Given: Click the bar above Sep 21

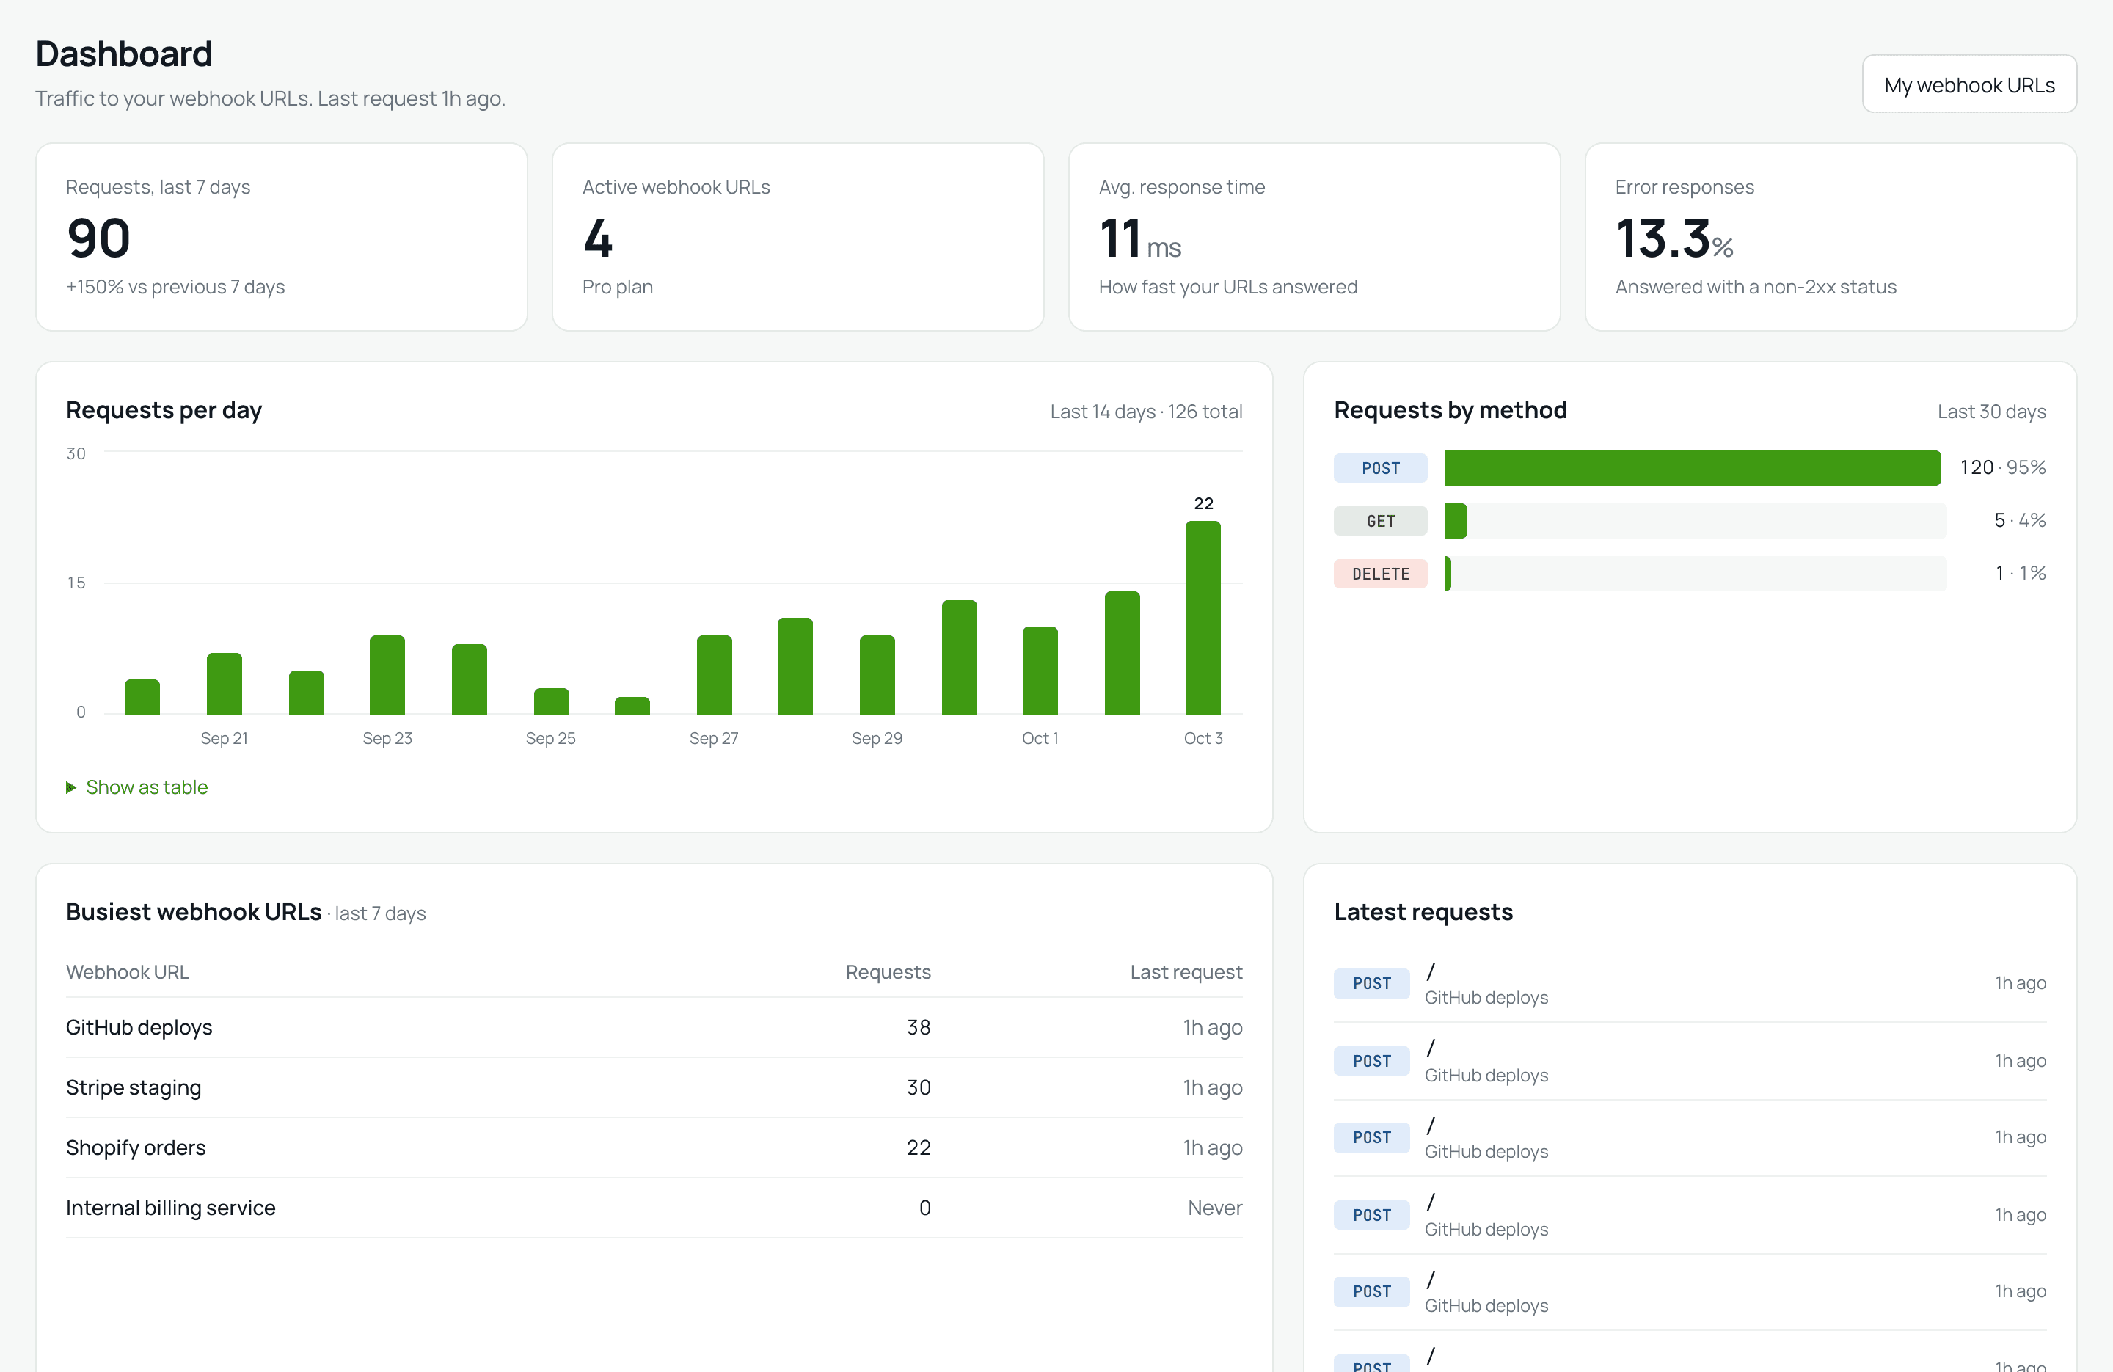Looking at the screenshot, I should click(x=224, y=684).
